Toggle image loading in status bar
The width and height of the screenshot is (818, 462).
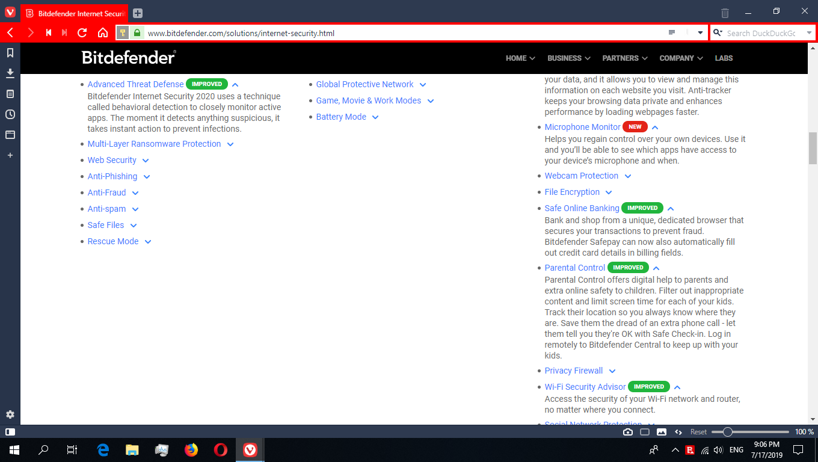(662, 432)
